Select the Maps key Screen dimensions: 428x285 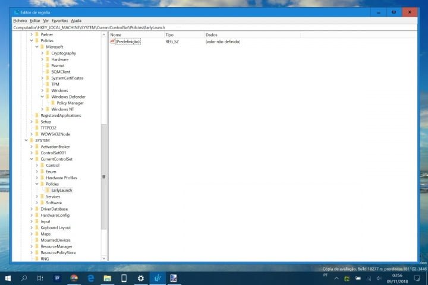click(x=46, y=234)
